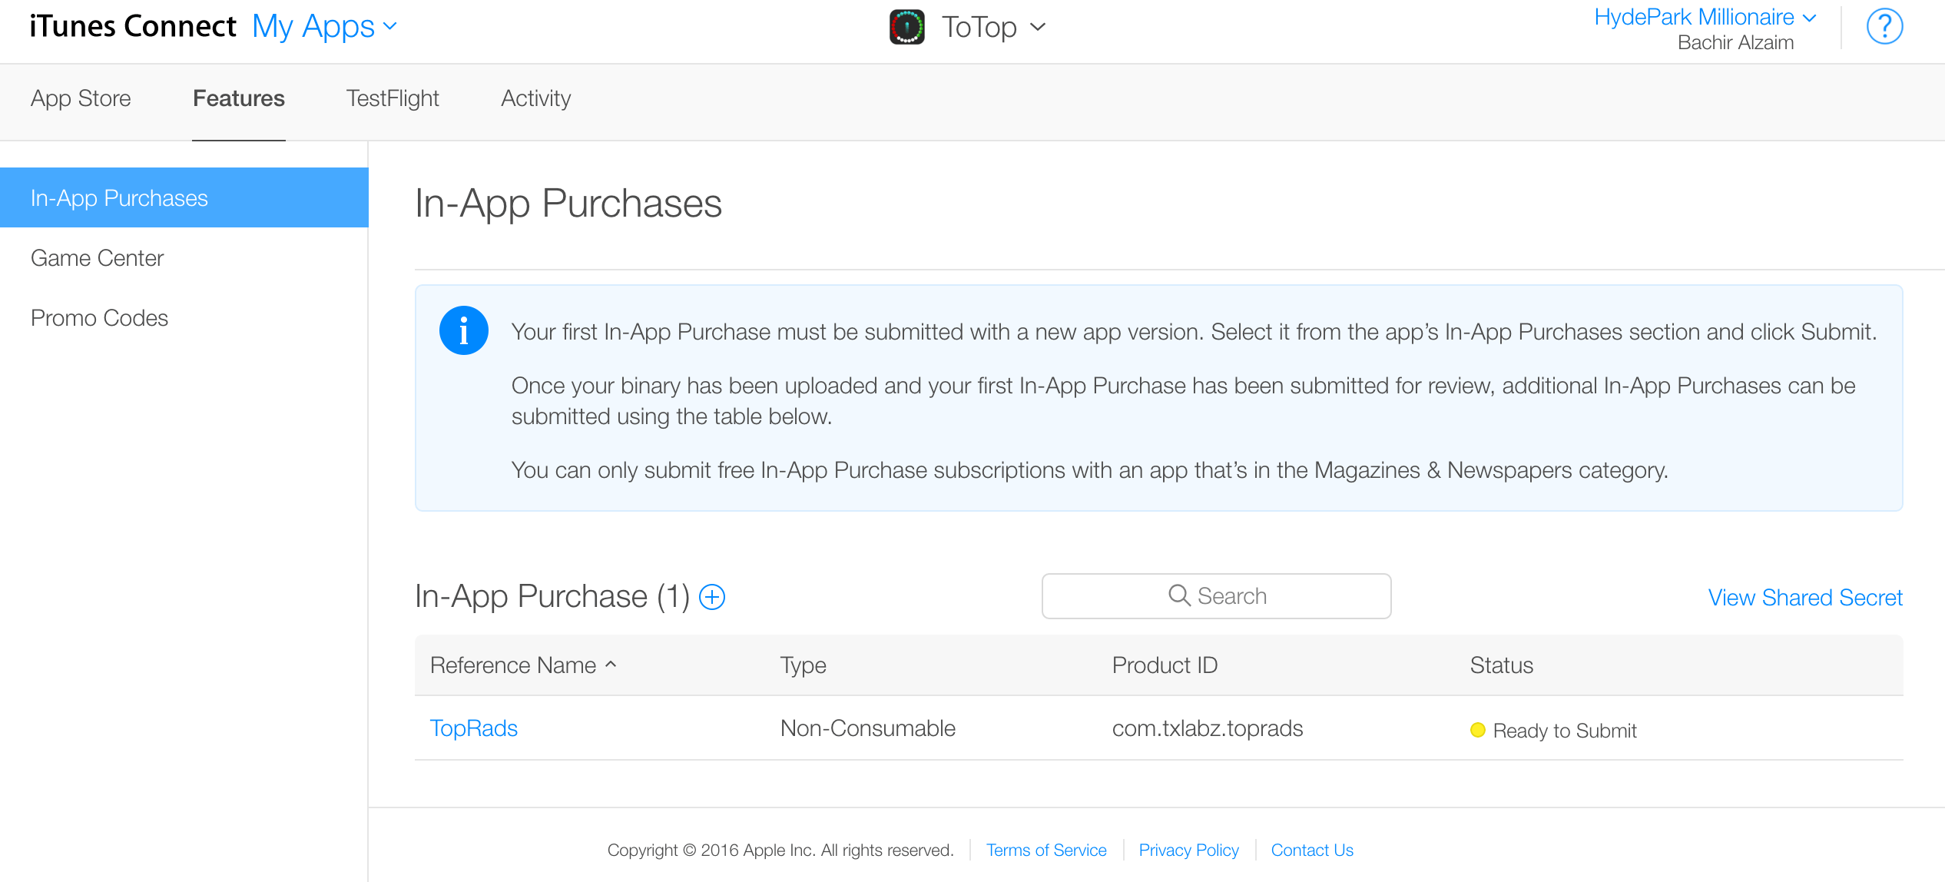Image resolution: width=1945 pixels, height=882 pixels.
Task: Click the Non-Consumable type cell
Action: [868, 728]
